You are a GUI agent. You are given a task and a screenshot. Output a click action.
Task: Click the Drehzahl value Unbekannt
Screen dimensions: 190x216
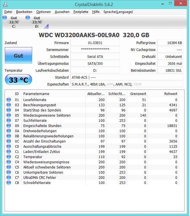tap(170, 56)
